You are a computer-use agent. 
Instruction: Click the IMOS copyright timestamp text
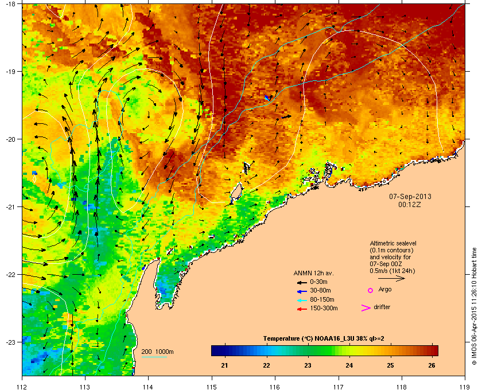474,306
